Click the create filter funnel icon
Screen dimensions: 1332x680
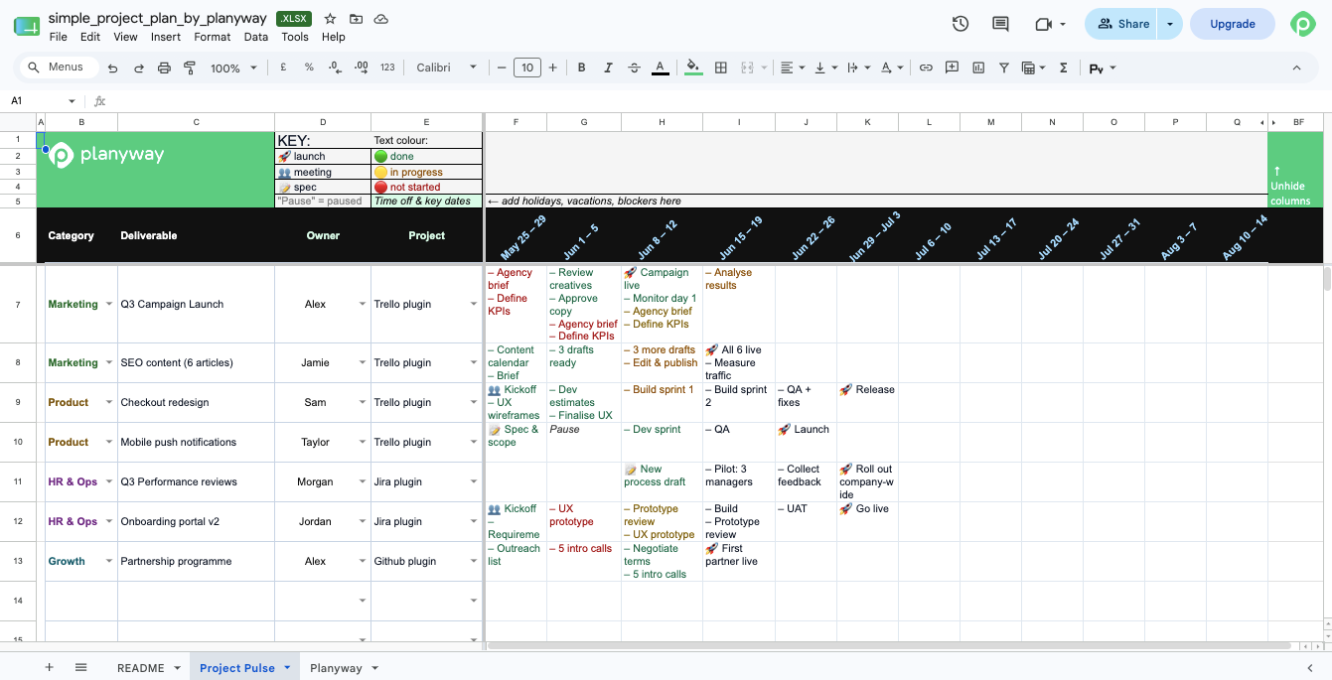click(1004, 68)
